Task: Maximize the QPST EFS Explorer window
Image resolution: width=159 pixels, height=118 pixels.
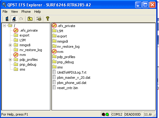Action: (x=145, y=5)
